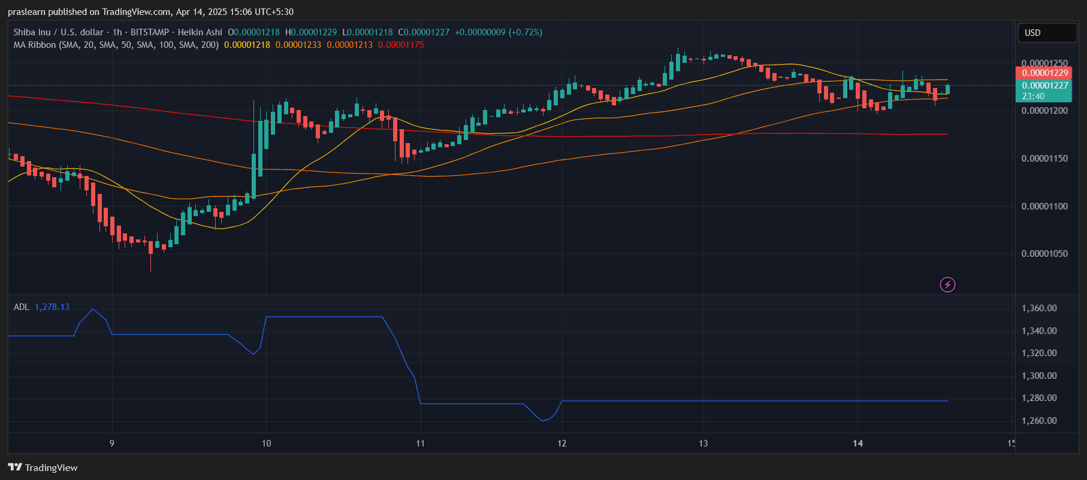Click date label 10 on time axis
Viewport: 1087px width, 480px height.
click(266, 443)
